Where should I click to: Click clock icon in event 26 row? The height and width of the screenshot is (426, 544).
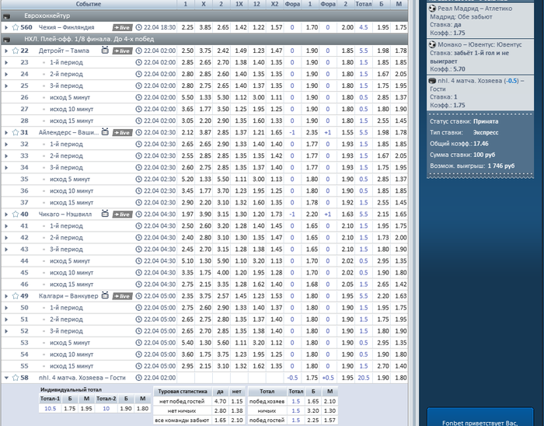tap(139, 97)
